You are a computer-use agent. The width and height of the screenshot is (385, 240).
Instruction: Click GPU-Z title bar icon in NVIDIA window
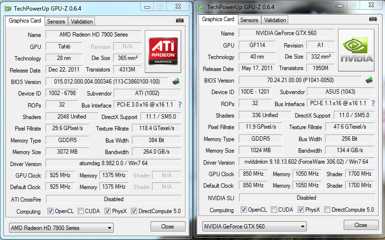click(201, 7)
